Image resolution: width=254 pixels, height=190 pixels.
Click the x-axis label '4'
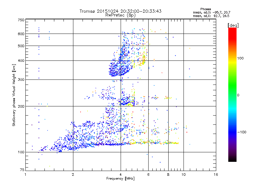[121, 174]
